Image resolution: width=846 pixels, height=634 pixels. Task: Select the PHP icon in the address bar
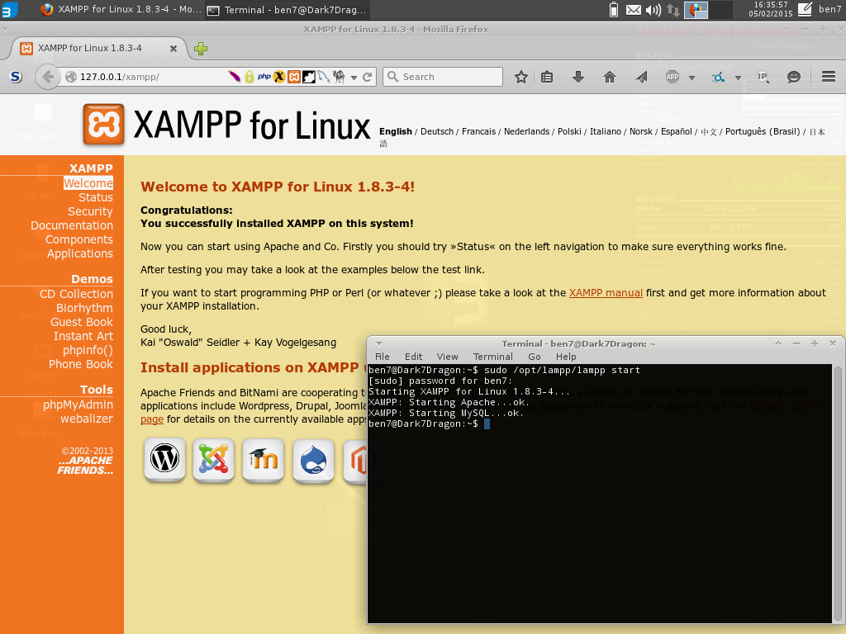click(264, 76)
